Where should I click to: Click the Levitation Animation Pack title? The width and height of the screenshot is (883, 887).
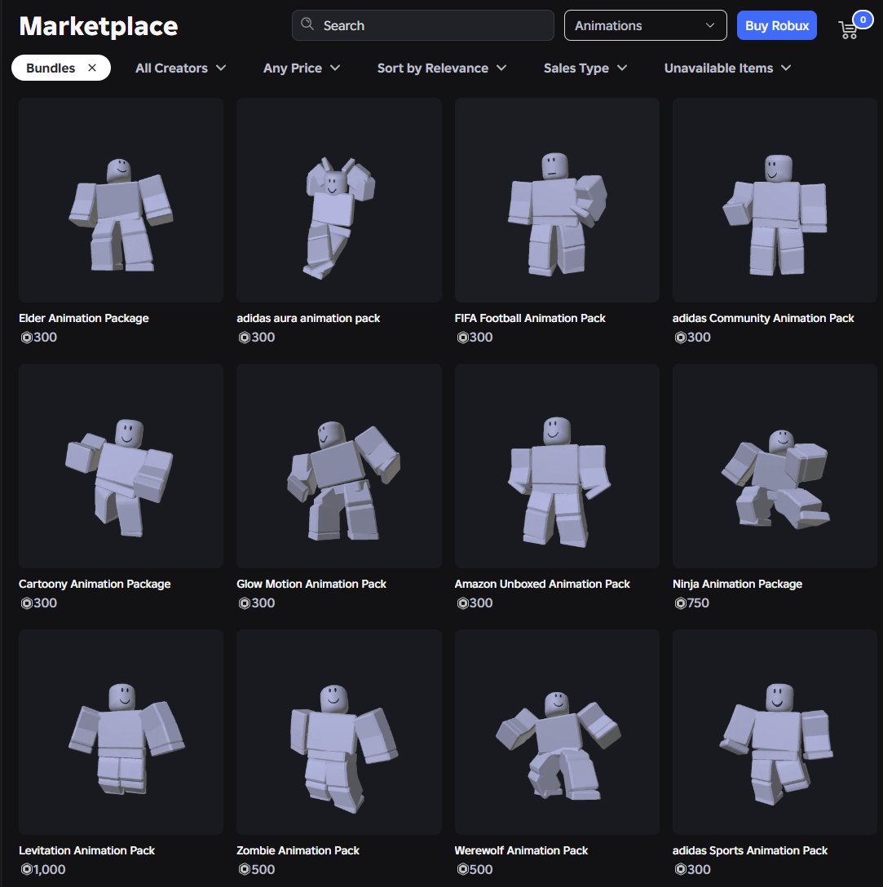(x=86, y=850)
